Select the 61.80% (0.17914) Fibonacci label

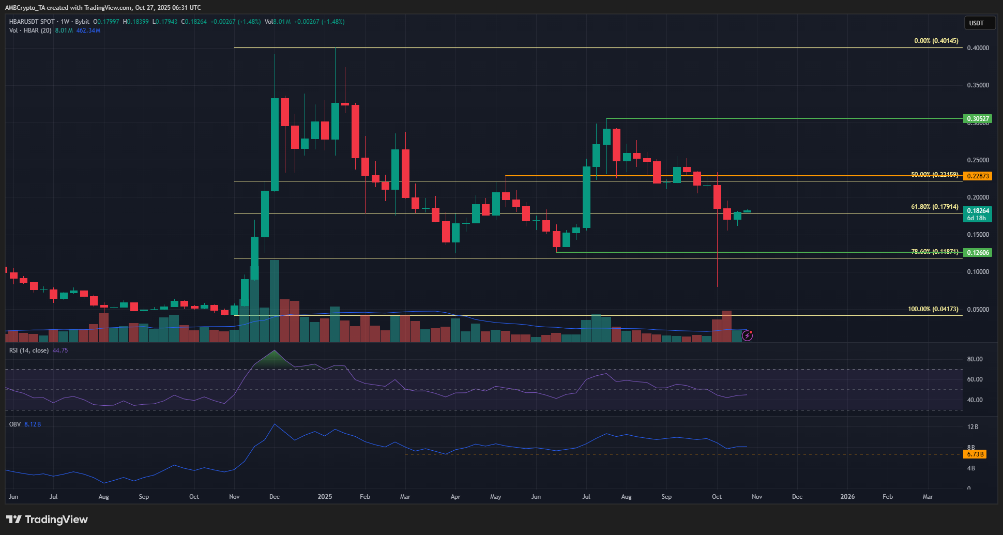[934, 207]
